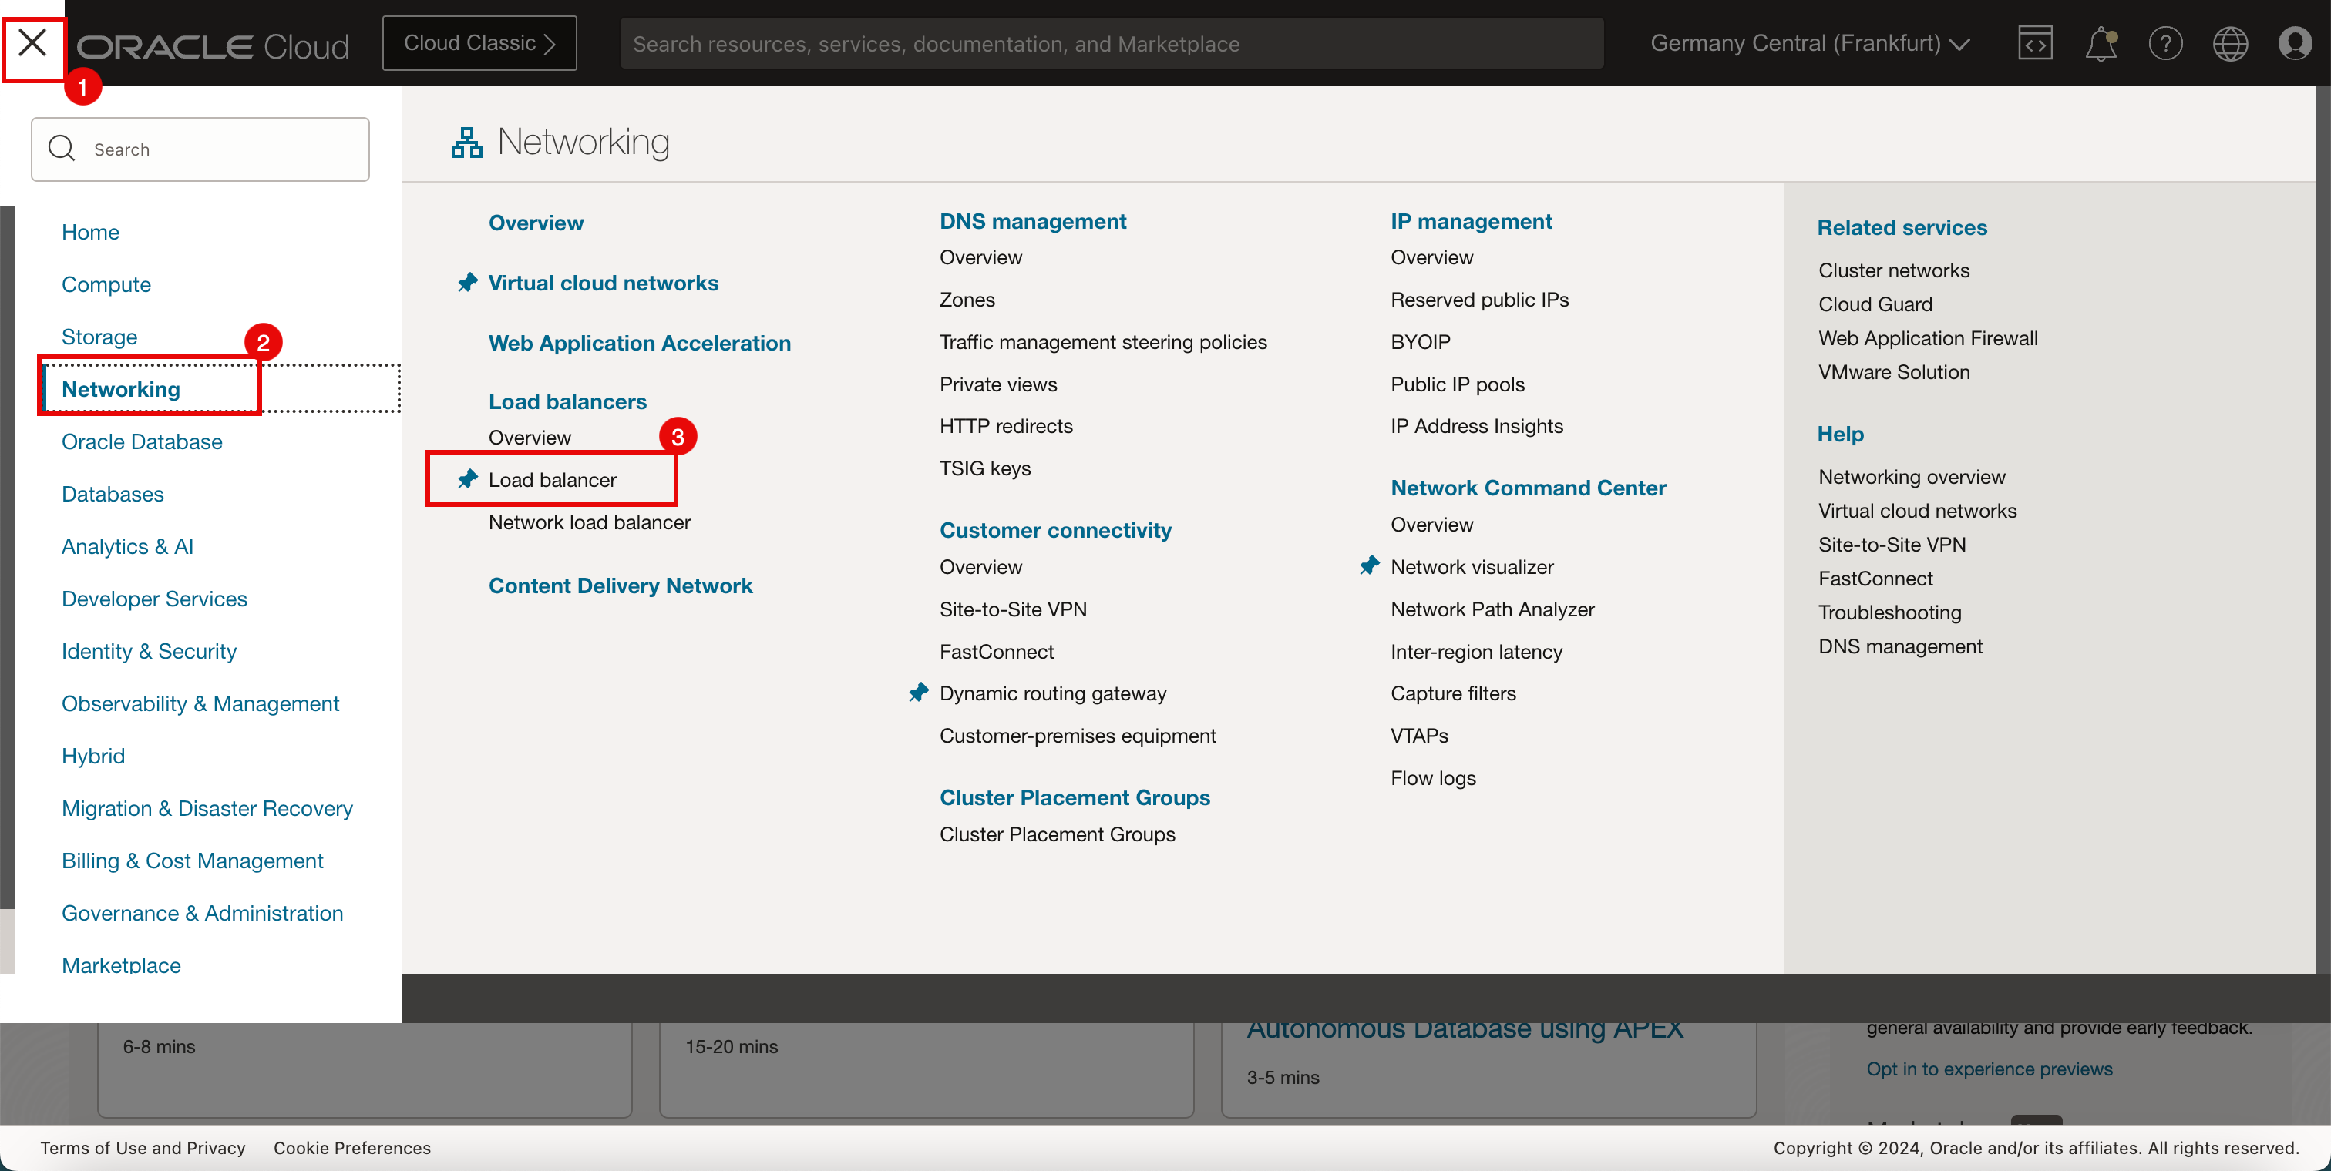Viewport: 2331px width, 1171px height.
Task: Select Networking from the left sidebar
Action: [121, 388]
